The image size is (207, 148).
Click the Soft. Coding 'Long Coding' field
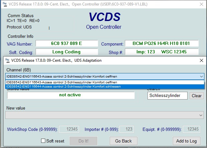coord(67,52)
